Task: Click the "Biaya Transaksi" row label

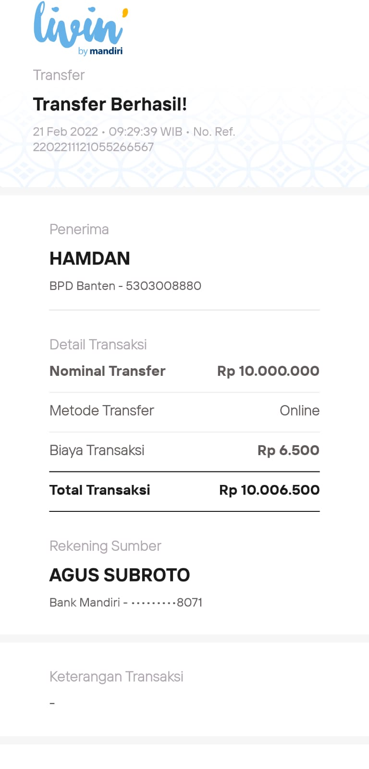Action: pyautogui.click(x=97, y=450)
